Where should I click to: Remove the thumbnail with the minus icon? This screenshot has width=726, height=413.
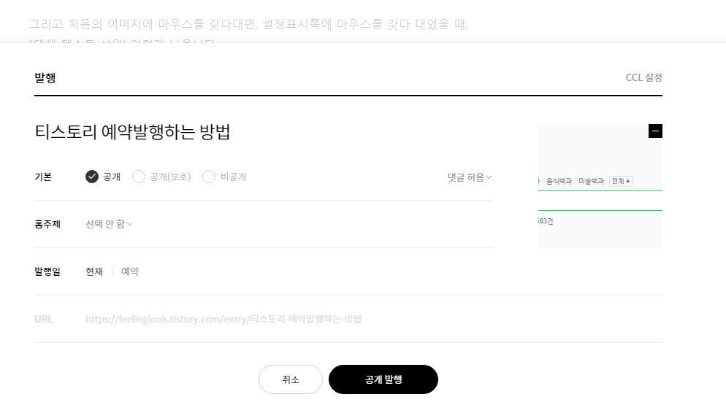coord(655,131)
